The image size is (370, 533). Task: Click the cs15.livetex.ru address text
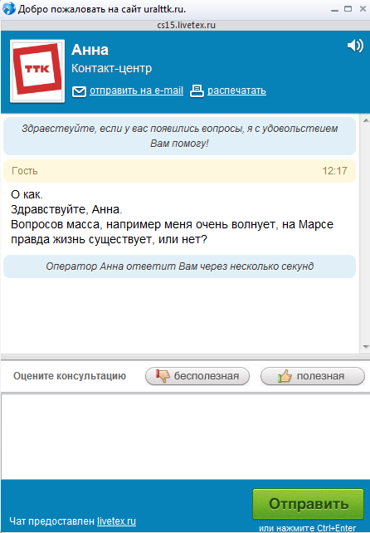point(186,25)
